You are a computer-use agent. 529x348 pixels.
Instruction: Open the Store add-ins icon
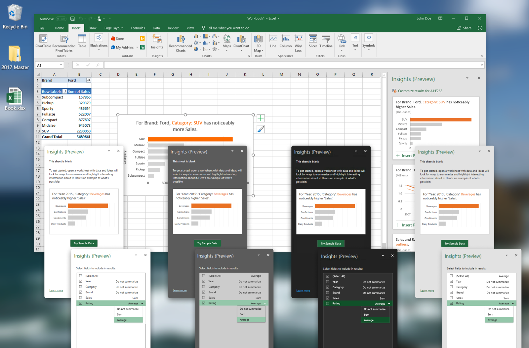pyautogui.click(x=113, y=39)
